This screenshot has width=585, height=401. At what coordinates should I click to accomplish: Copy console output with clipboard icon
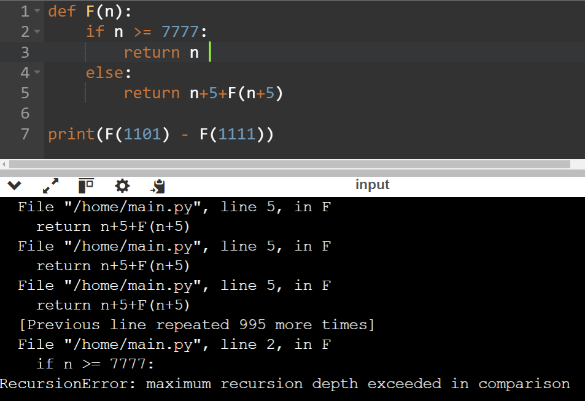point(158,186)
